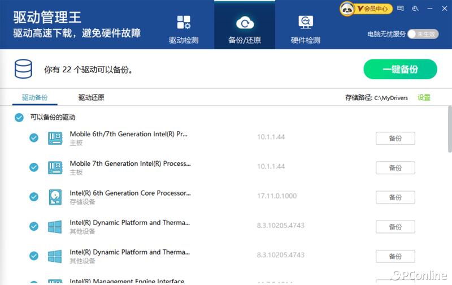Select 'Intel(R) 6th Generation Core Processor...' driver name
This screenshot has width=452, height=285.
pos(130,193)
